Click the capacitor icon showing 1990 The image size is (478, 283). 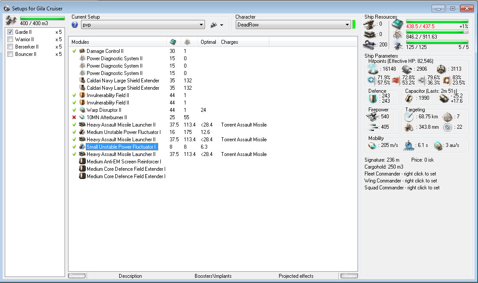pos(409,98)
